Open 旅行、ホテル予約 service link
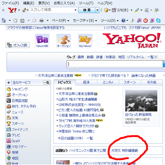Viewport: 165px width, 165px height. pos(24,106)
